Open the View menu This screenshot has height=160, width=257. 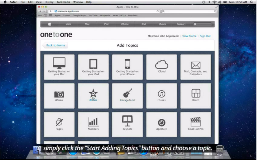[x=39, y=2]
